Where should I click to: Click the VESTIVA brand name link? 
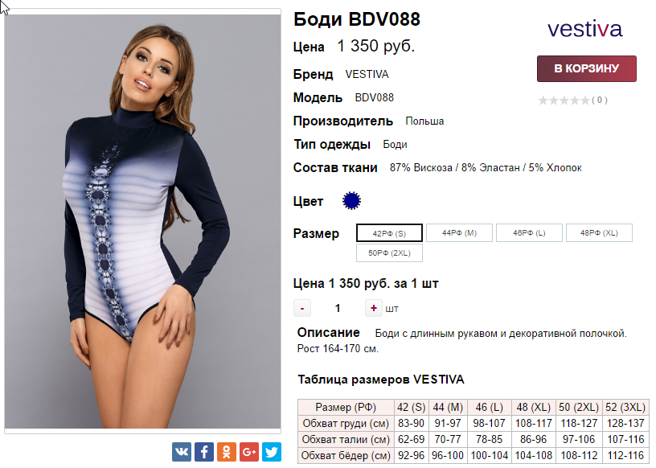[367, 75]
